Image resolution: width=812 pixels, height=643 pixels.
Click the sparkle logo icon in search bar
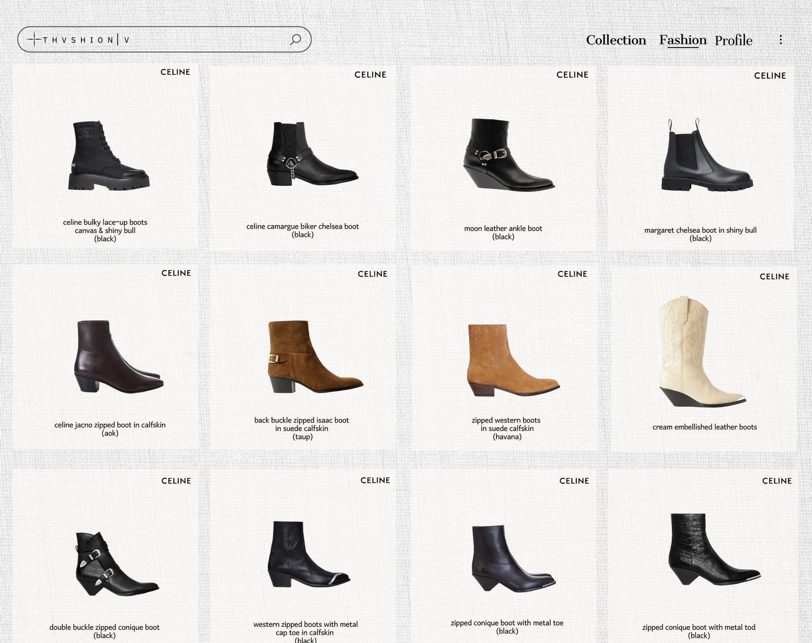pyautogui.click(x=34, y=40)
